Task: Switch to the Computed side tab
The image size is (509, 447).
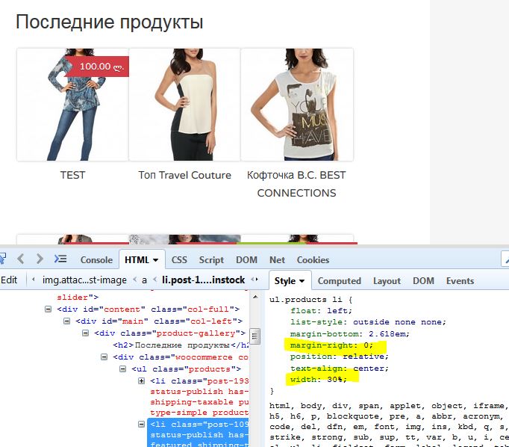Action: (x=339, y=281)
